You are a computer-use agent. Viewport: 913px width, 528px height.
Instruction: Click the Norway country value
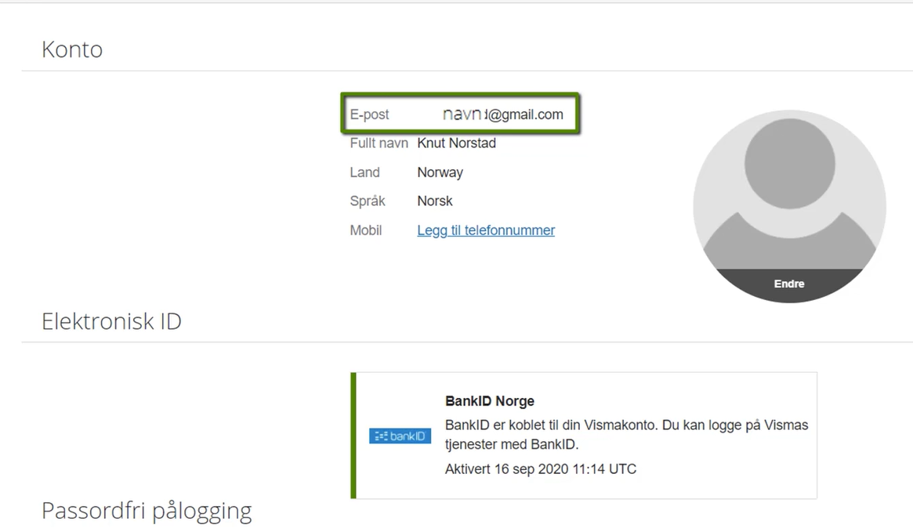[x=440, y=172]
